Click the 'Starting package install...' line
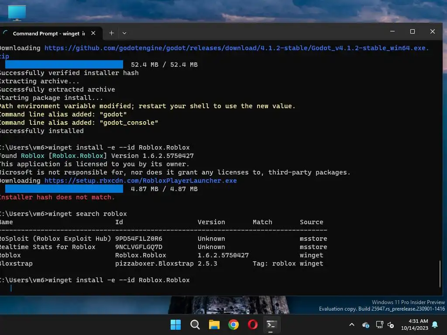This screenshot has height=335, width=447. (x=52, y=98)
